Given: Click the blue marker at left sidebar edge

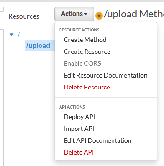Looking at the screenshot, I should (0, 20).
